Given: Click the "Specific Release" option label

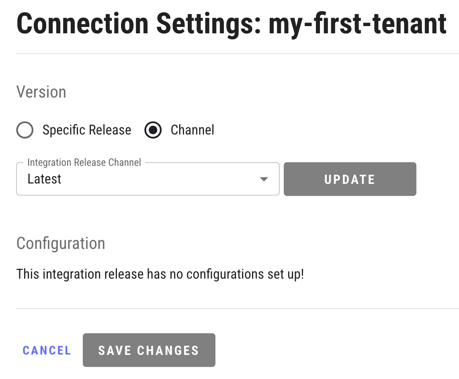Looking at the screenshot, I should pyautogui.click(x=87, y=130).
